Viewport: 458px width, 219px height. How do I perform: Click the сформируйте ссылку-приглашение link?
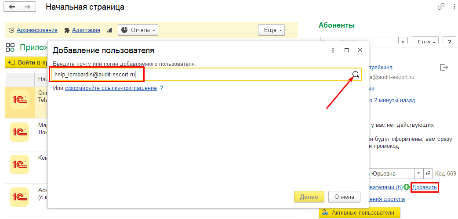[111, 88]
